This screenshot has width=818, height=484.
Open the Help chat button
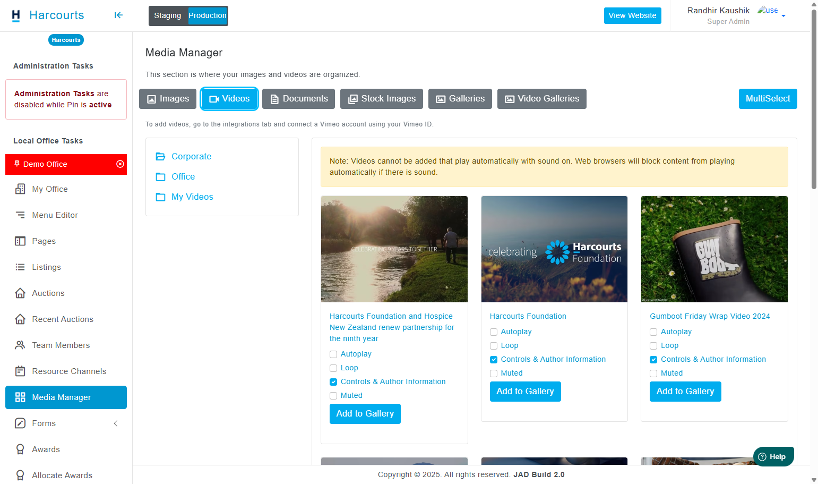773,456
